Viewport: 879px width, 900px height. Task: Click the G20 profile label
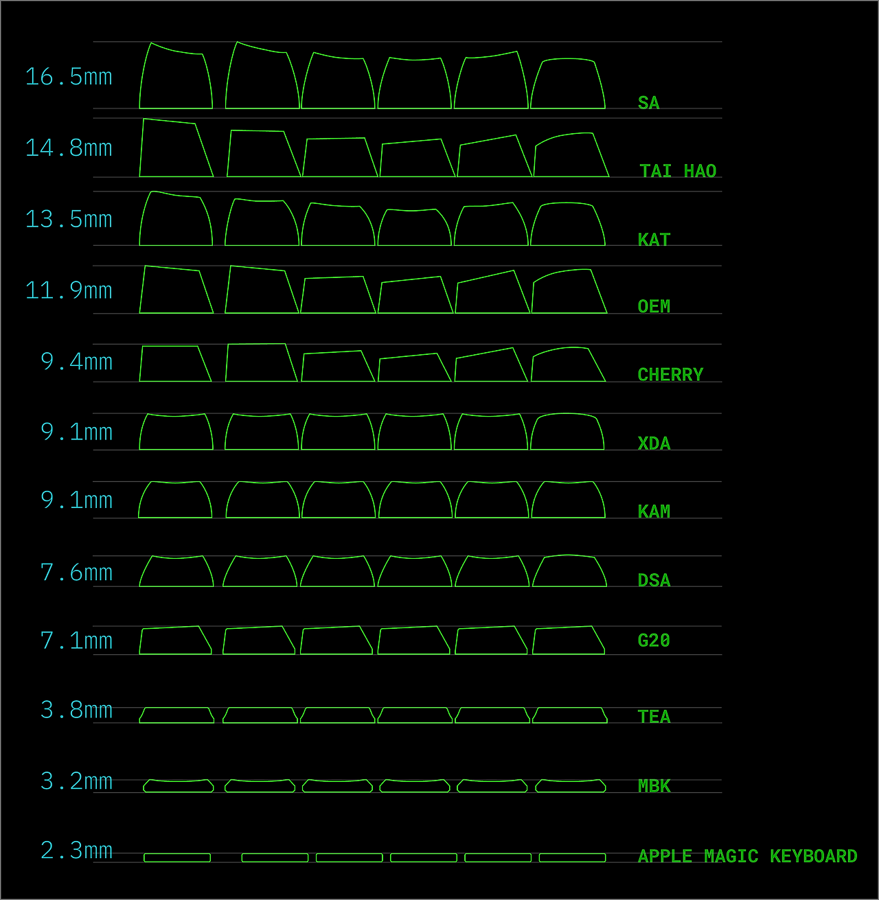(654, 641)
